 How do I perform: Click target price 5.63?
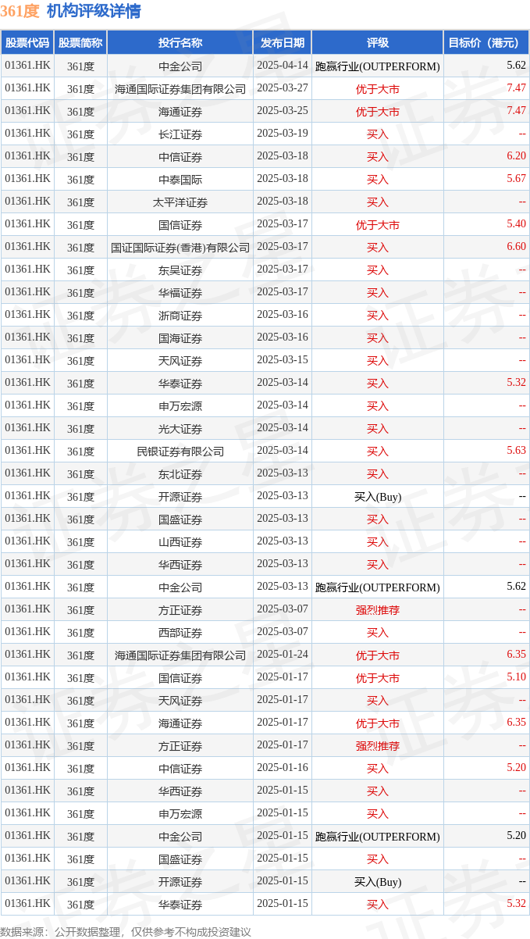click(516, 451)
